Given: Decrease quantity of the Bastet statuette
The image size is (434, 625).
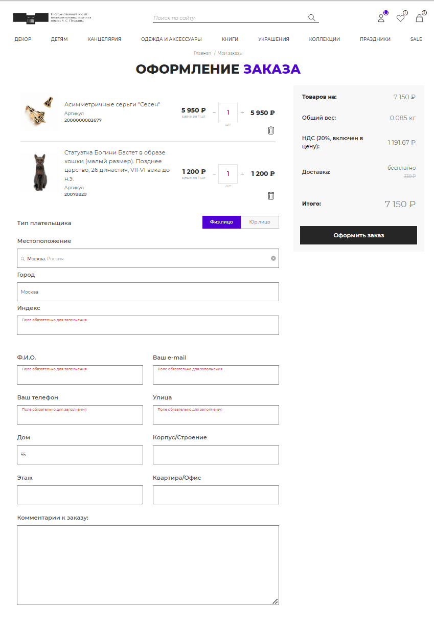Looking at the screenshot, I should tap(214, 174).
